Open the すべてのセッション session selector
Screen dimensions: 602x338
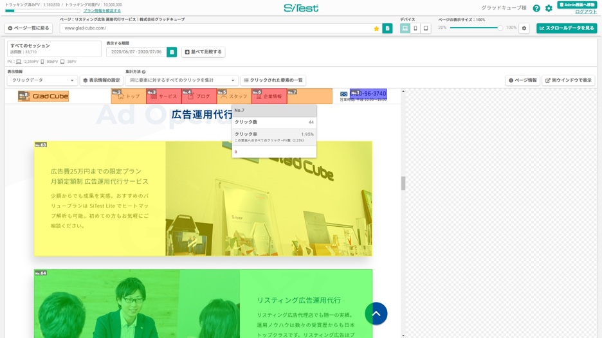tap(54, 49)
